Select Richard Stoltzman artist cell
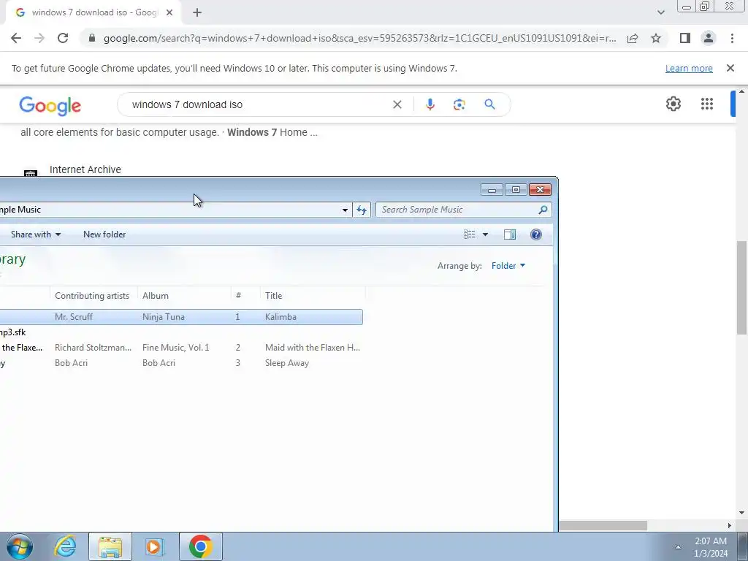 click(93, 348)
